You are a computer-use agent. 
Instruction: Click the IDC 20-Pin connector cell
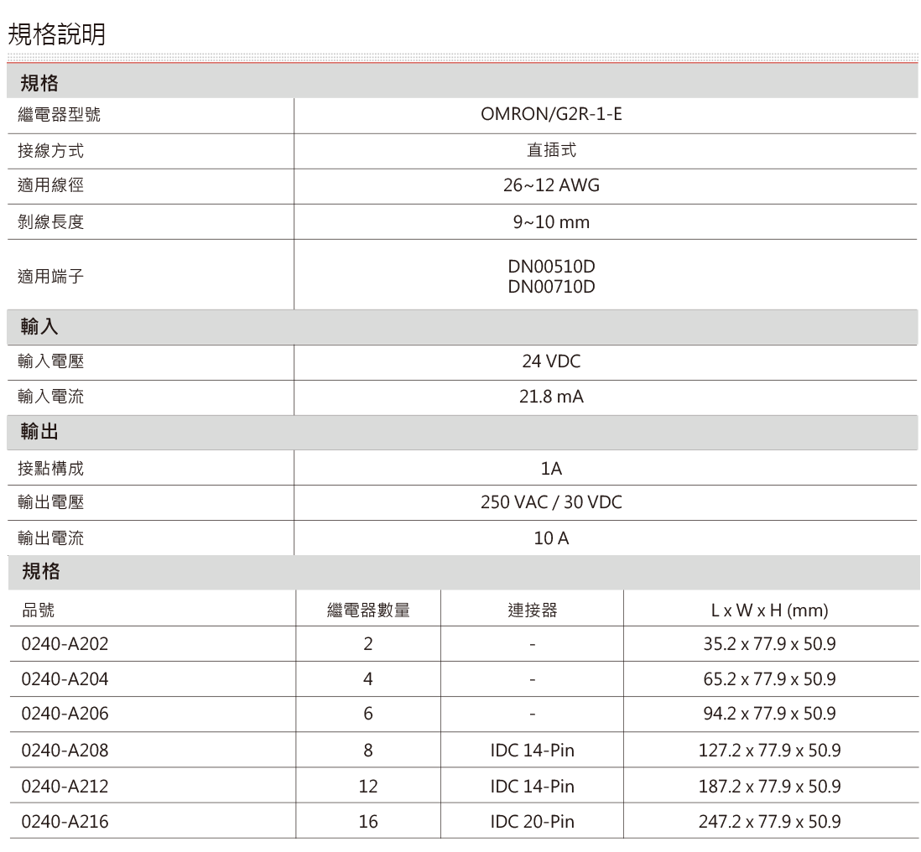[532, 821]
